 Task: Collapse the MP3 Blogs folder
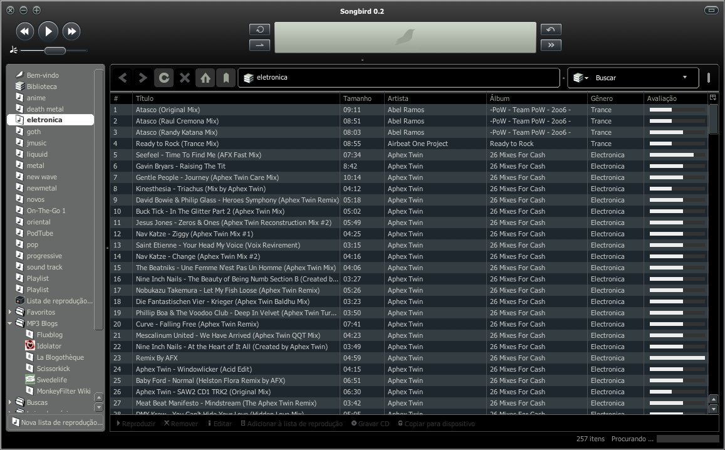coord(10,323)
